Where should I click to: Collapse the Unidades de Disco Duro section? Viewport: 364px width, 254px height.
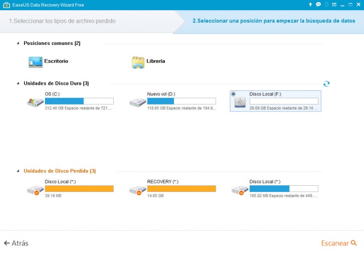coord(18,83)
